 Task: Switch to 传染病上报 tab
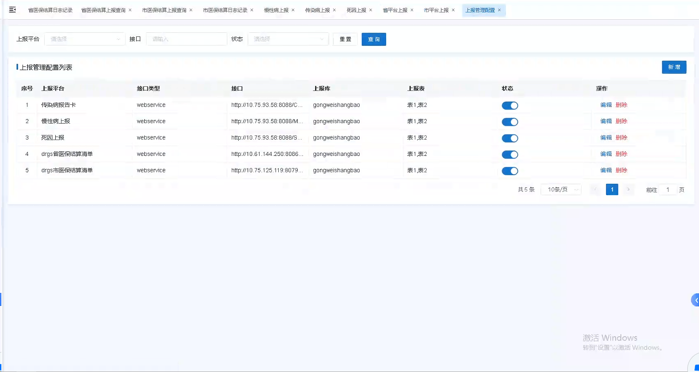317,10
